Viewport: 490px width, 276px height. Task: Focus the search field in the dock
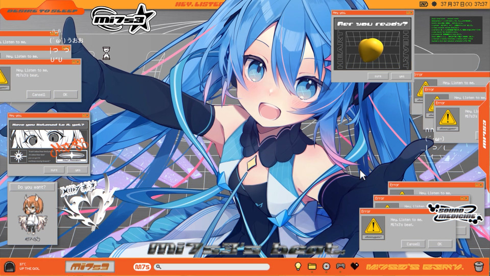(212, 267)
